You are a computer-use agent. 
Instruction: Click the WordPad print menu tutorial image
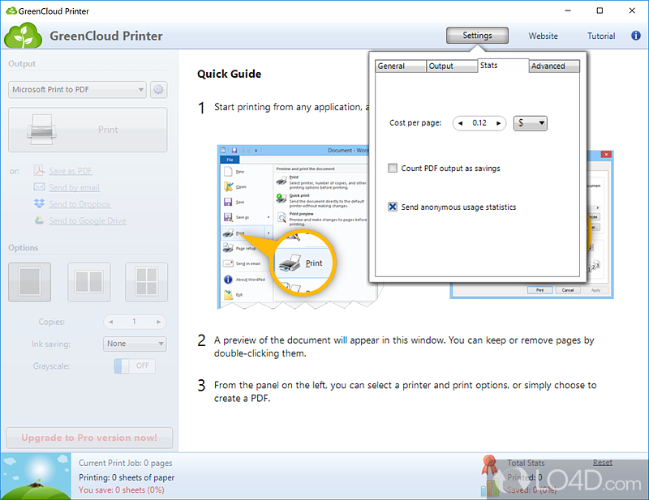[x=293, y=228]
